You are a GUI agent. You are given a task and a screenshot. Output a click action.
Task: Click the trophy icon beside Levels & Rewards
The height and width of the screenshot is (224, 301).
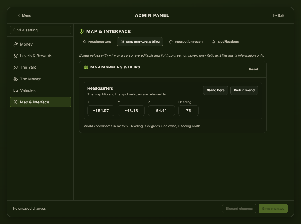[15, 56]
